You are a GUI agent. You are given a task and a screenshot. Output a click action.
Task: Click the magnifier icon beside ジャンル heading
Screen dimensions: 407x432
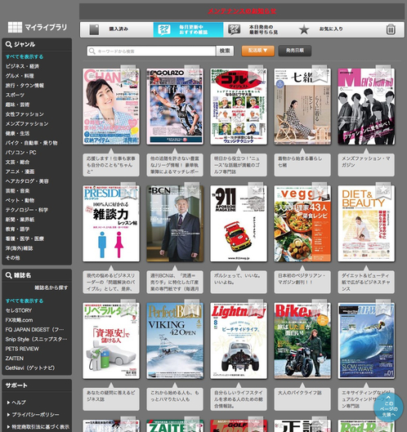pos(9,44)
